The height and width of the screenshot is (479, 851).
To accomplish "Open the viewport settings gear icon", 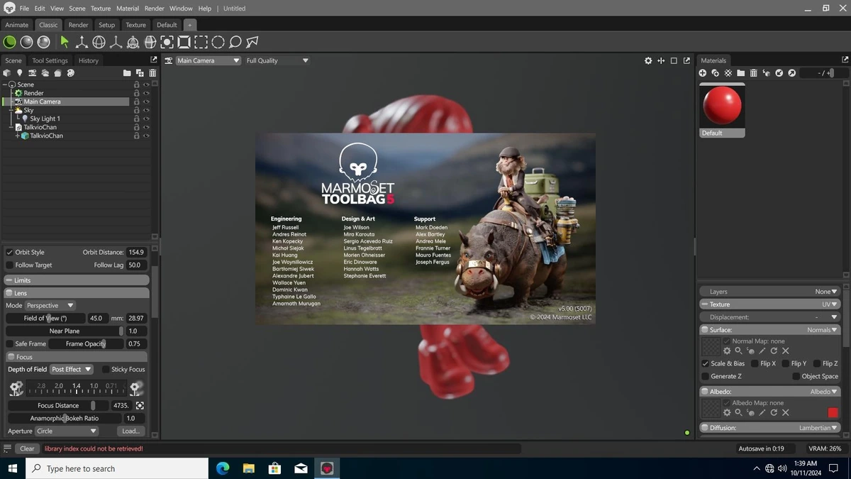I will coord(648,61).
